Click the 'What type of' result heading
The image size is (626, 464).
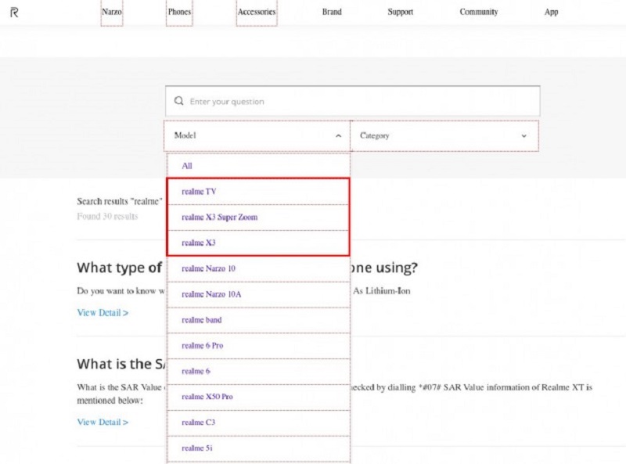pos(120,268)
